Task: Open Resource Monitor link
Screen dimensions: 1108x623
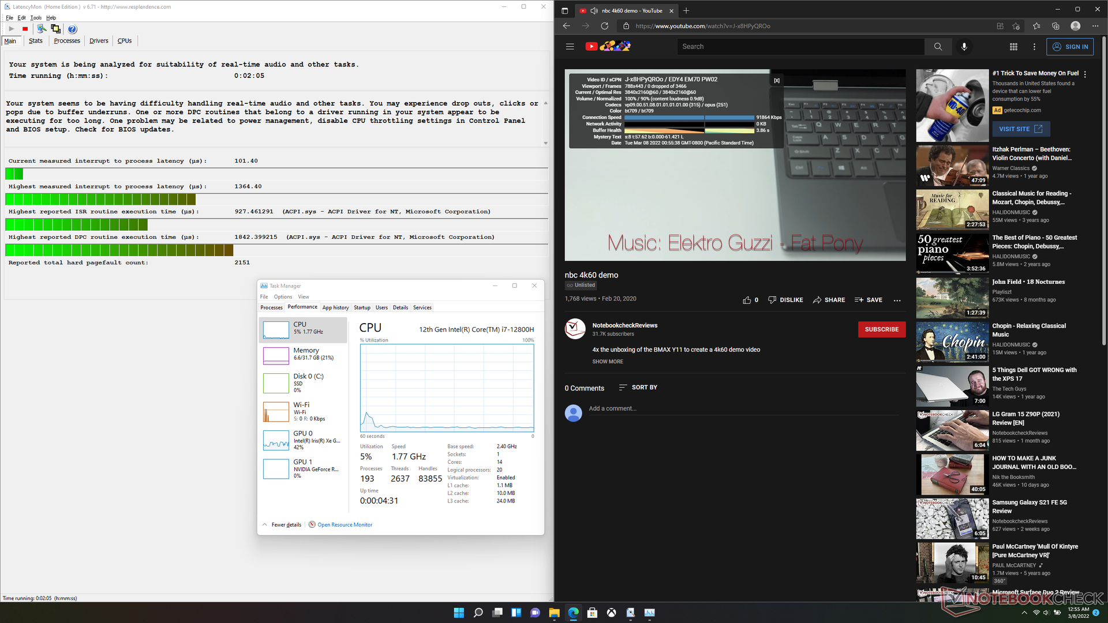Action: (345, 525)
